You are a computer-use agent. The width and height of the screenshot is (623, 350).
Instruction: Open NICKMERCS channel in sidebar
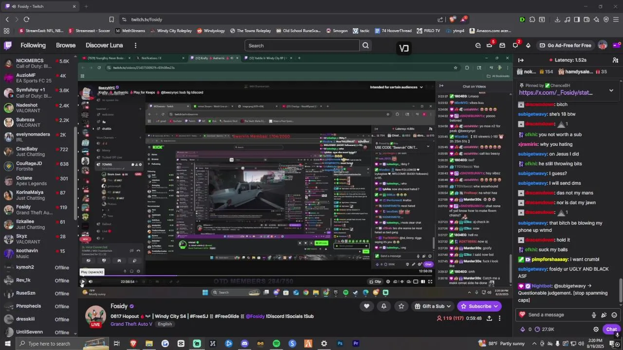[x=39, y=63]
